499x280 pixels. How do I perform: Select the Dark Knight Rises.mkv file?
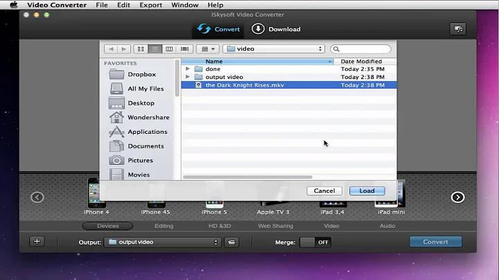[x=289, y=85]
